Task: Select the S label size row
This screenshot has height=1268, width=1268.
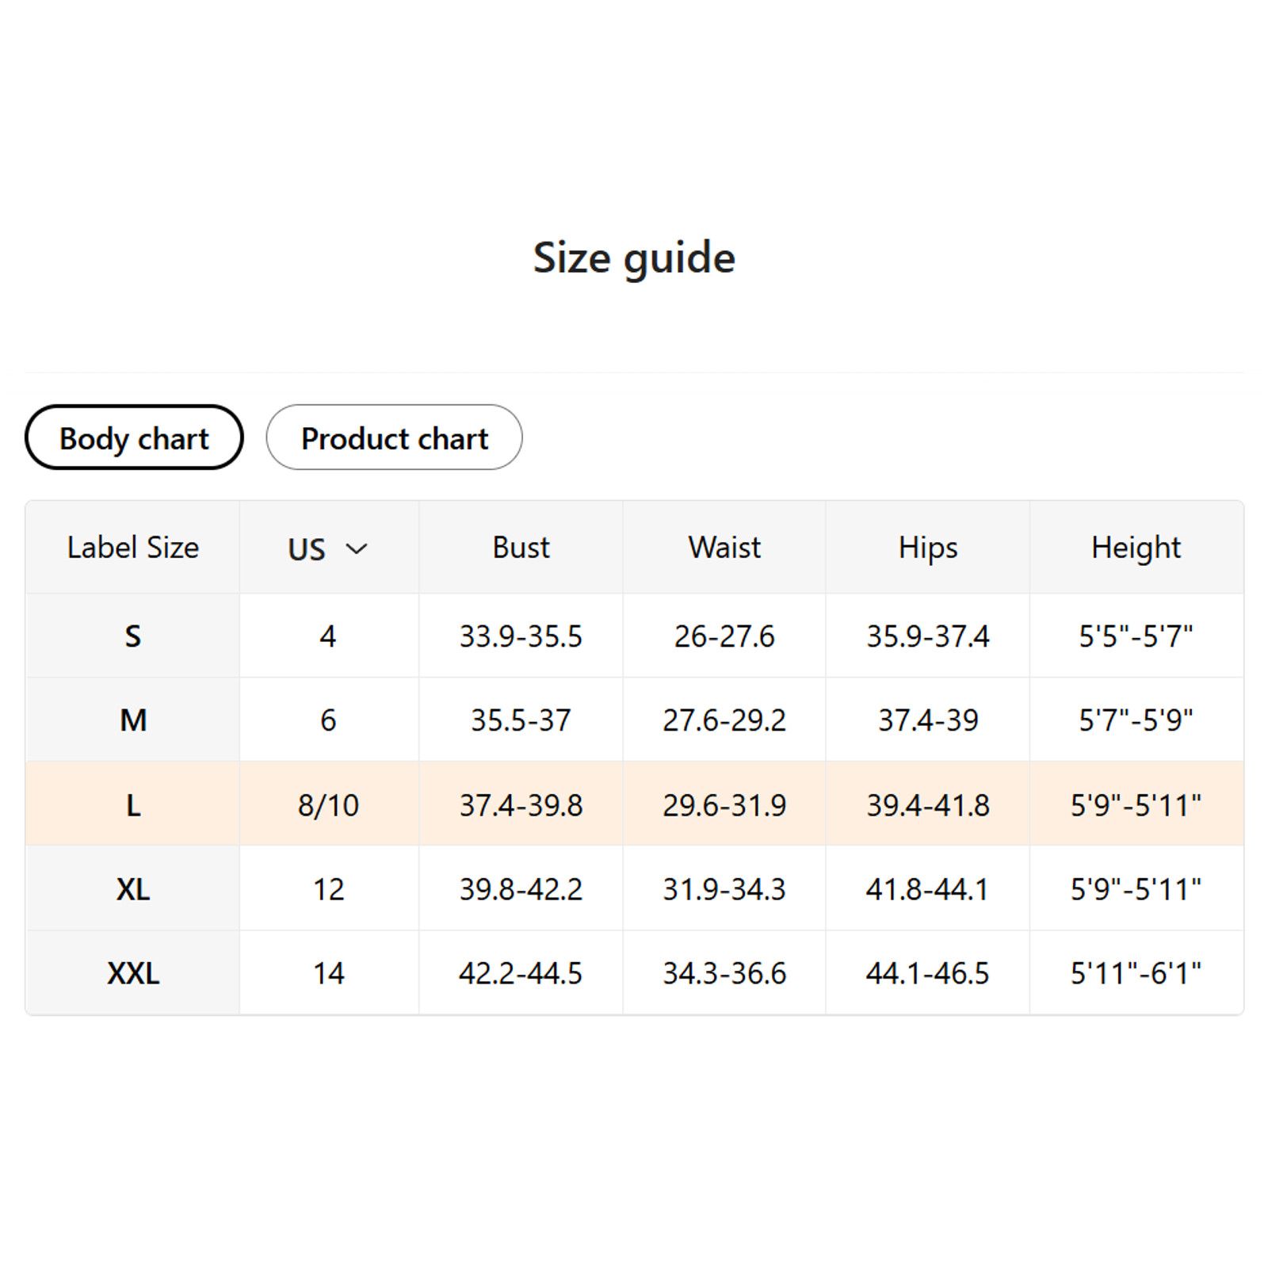Action: [x=634, y=636]
